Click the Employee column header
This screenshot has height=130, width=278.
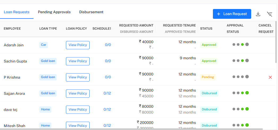tap(12, 29)
